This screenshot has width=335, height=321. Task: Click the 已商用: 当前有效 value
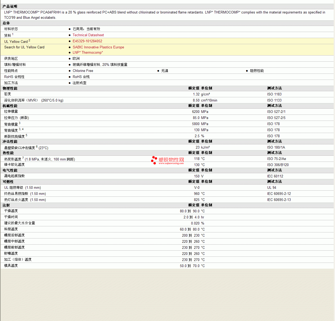click(x=87, y=29)
